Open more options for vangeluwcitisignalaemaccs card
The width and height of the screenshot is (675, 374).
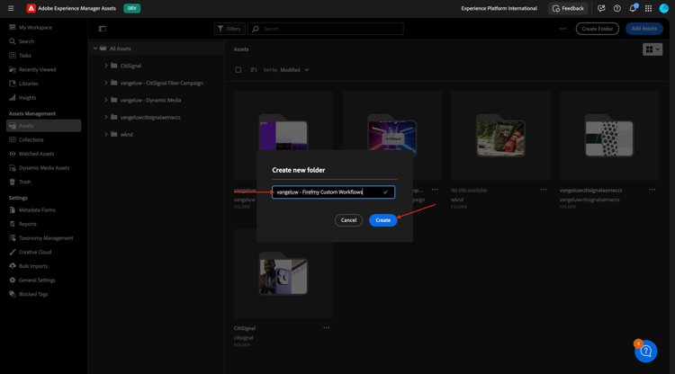click(x=652, y=190)
